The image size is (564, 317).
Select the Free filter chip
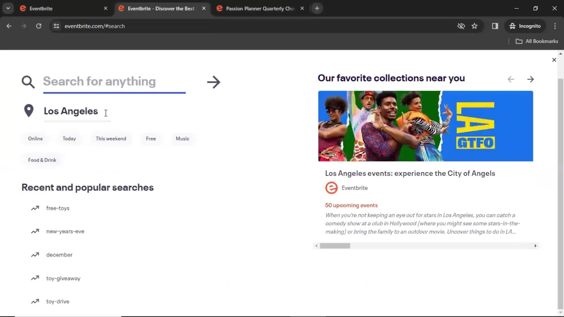click(x=151, y=139)
